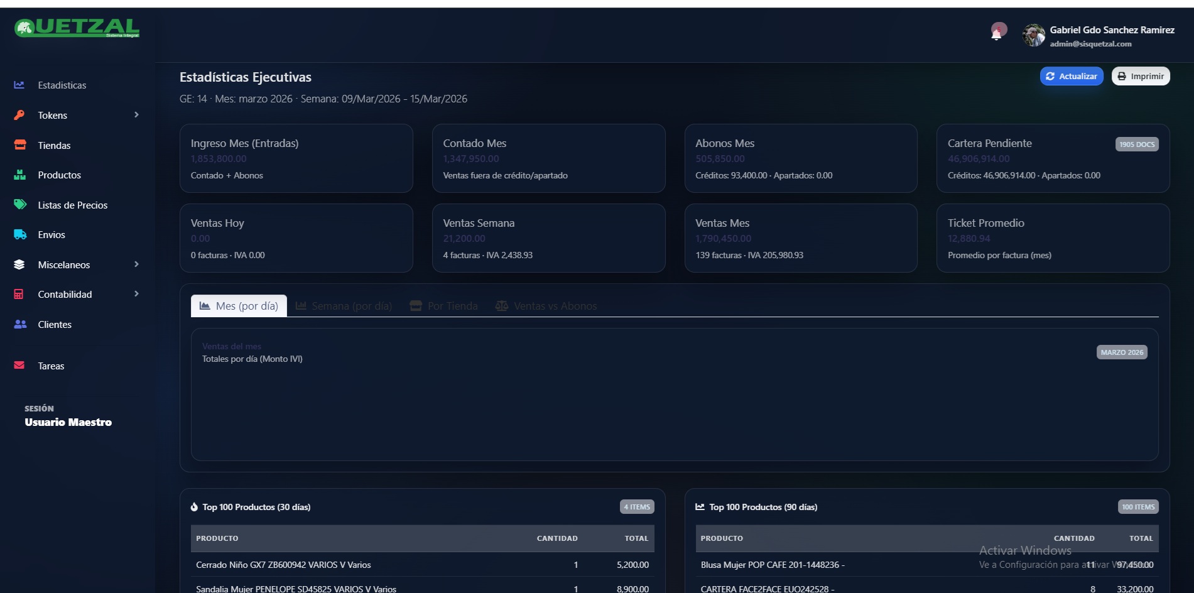Switch to the Semana (por día) tab
Viewport: 1194px width, 593px height.
point(344,306)
